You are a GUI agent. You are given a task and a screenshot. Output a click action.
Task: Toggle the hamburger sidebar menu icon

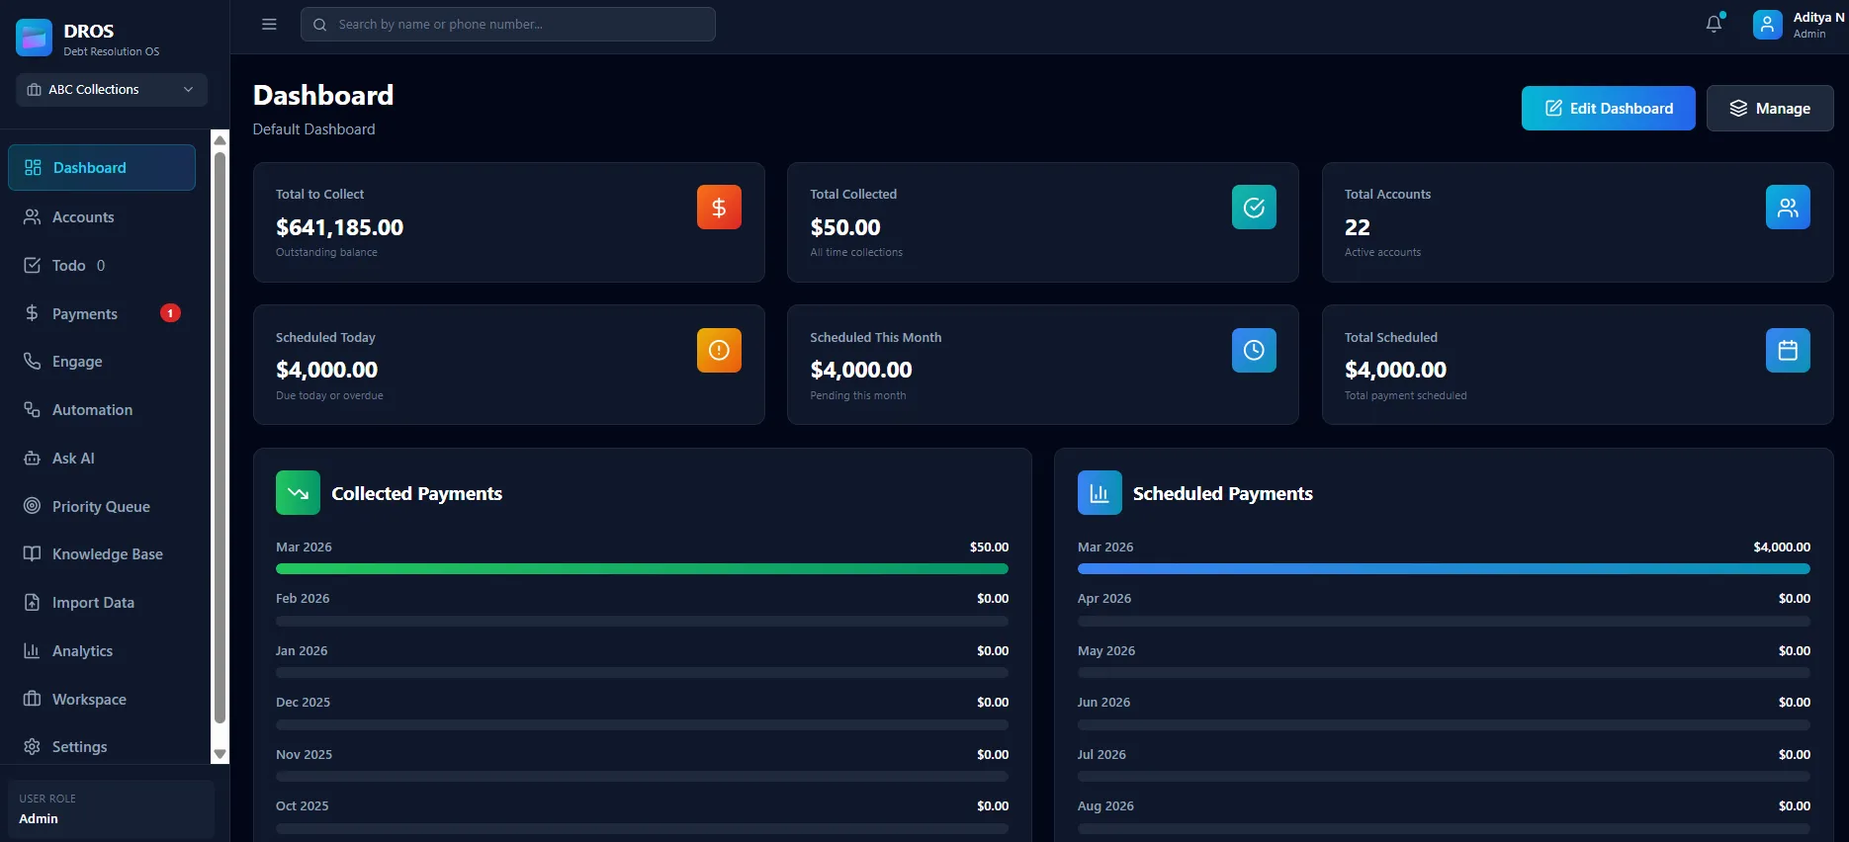pyautogui.click(x=269, y=25)
